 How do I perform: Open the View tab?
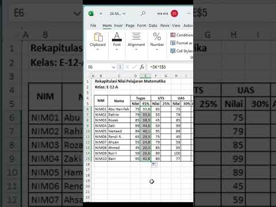pyautogui.click(x=176, y=25)
